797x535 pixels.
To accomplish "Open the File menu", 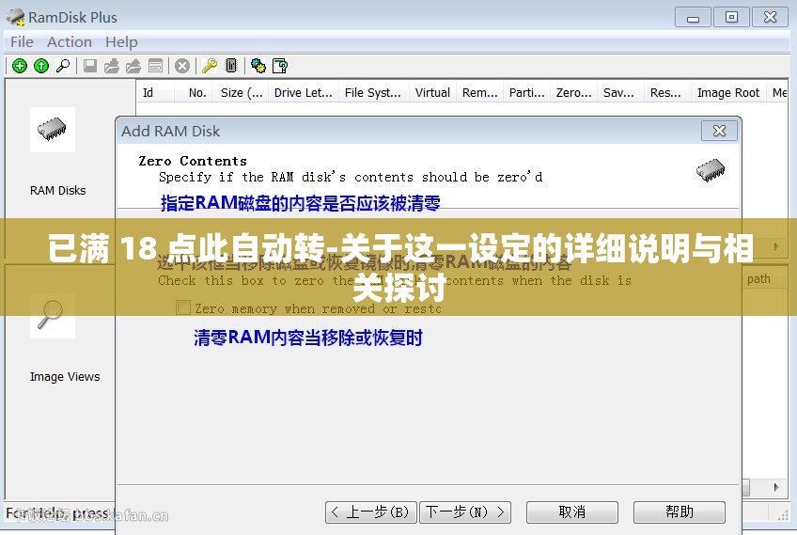I will tap(22, 41).
